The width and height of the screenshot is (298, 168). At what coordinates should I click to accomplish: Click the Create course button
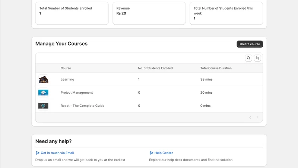(250, 44)
